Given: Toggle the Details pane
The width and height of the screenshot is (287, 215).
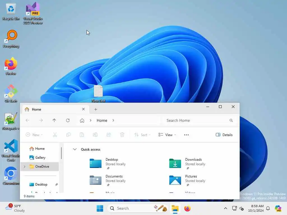Looking at the screenshot, I should 224,135.
